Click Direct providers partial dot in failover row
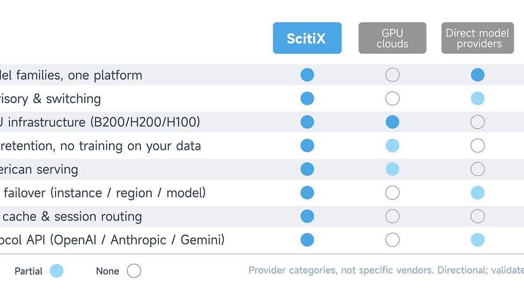This screenshot has height=294, width=524. click(x=478, y=193)
